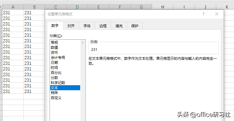Click first cell in column A containing 231
The width and height of the screenshot is (234, 121).
13,12
